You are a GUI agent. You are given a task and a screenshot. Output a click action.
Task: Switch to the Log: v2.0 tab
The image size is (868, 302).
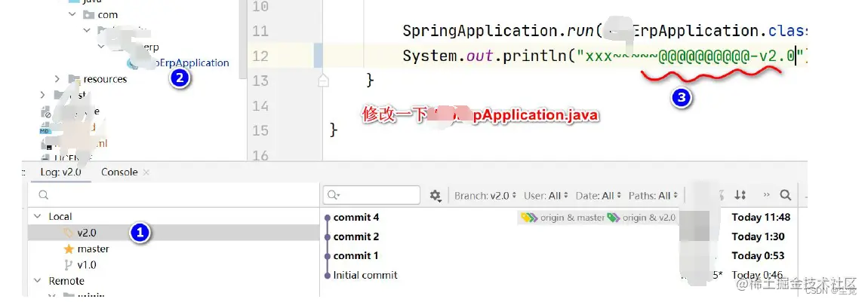(61, 172)
